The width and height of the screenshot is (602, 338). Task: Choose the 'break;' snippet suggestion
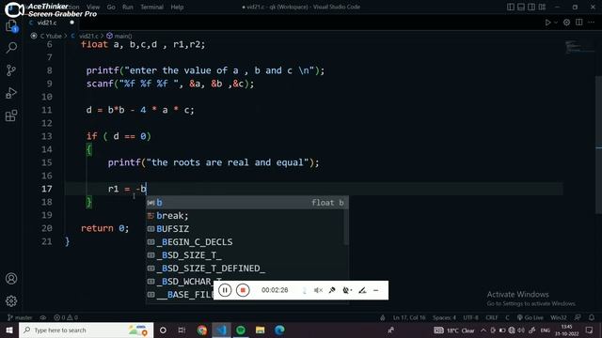246,216
